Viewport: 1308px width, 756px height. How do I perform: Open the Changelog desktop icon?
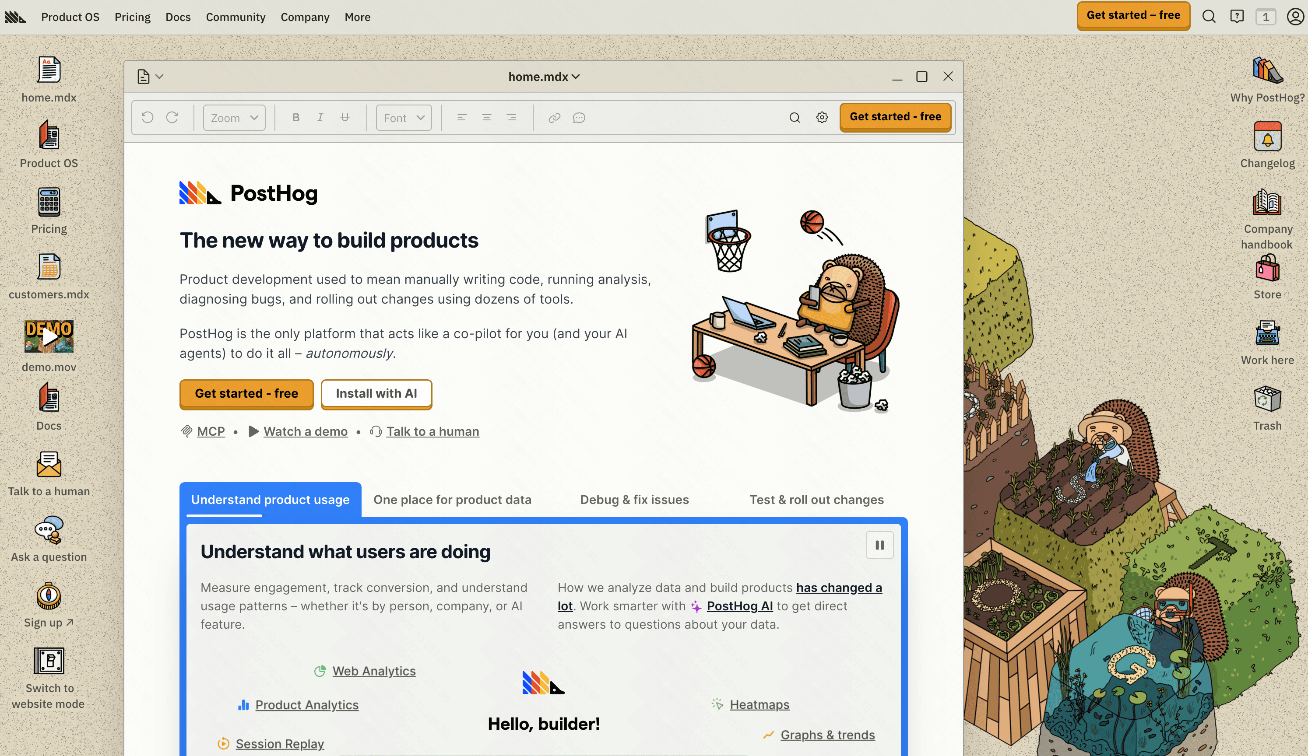click(1268, 136)
